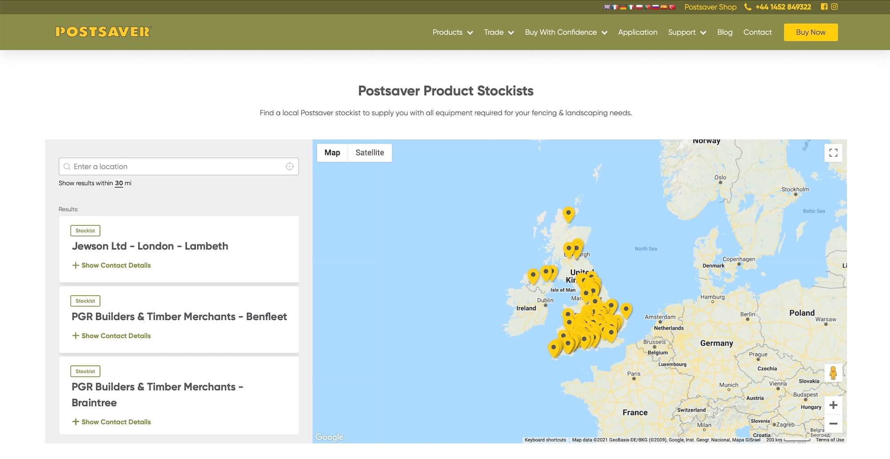890x459 pixels.
Task: Open the Postsaver Instagram page icon
Action: [x=834, y=7]
